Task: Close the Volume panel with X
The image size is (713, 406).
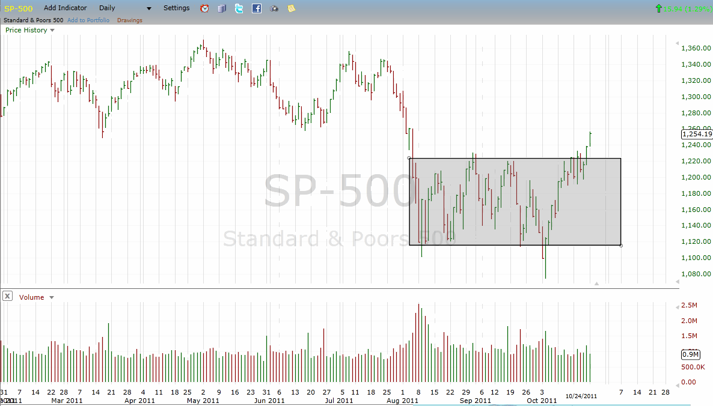Action: pyautogui.click(x=7, y=296)
